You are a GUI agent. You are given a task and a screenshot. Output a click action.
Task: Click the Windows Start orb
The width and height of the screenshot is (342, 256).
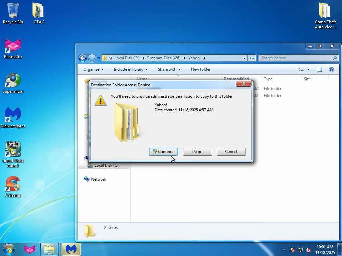(x=9, y=249)
